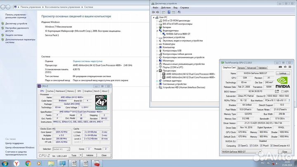The width and height of the screenshot is (297, 167).
Task: Open the GPU selection dropdown in GPU-Z
Action: tap(241, 152)
